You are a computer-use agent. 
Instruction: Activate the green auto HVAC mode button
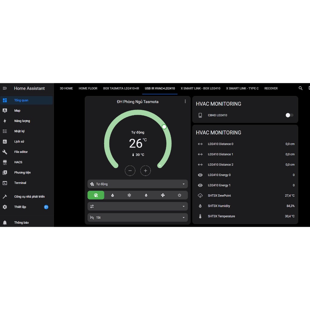96,195
